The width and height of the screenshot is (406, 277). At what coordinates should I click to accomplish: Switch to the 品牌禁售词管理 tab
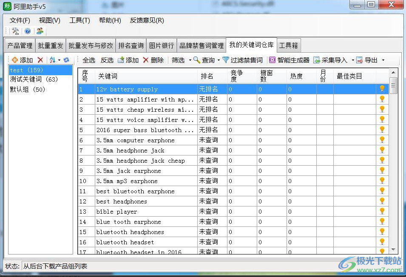point(201,45)
